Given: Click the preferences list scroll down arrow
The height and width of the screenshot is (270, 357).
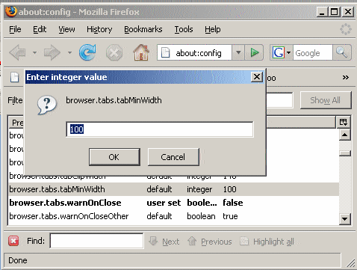Looking at the screenshot, I should tap(345, 219).
